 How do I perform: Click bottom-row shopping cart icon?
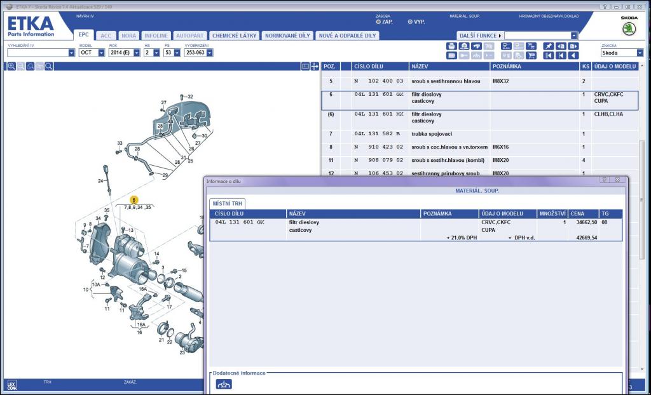[x=531, y=56]
